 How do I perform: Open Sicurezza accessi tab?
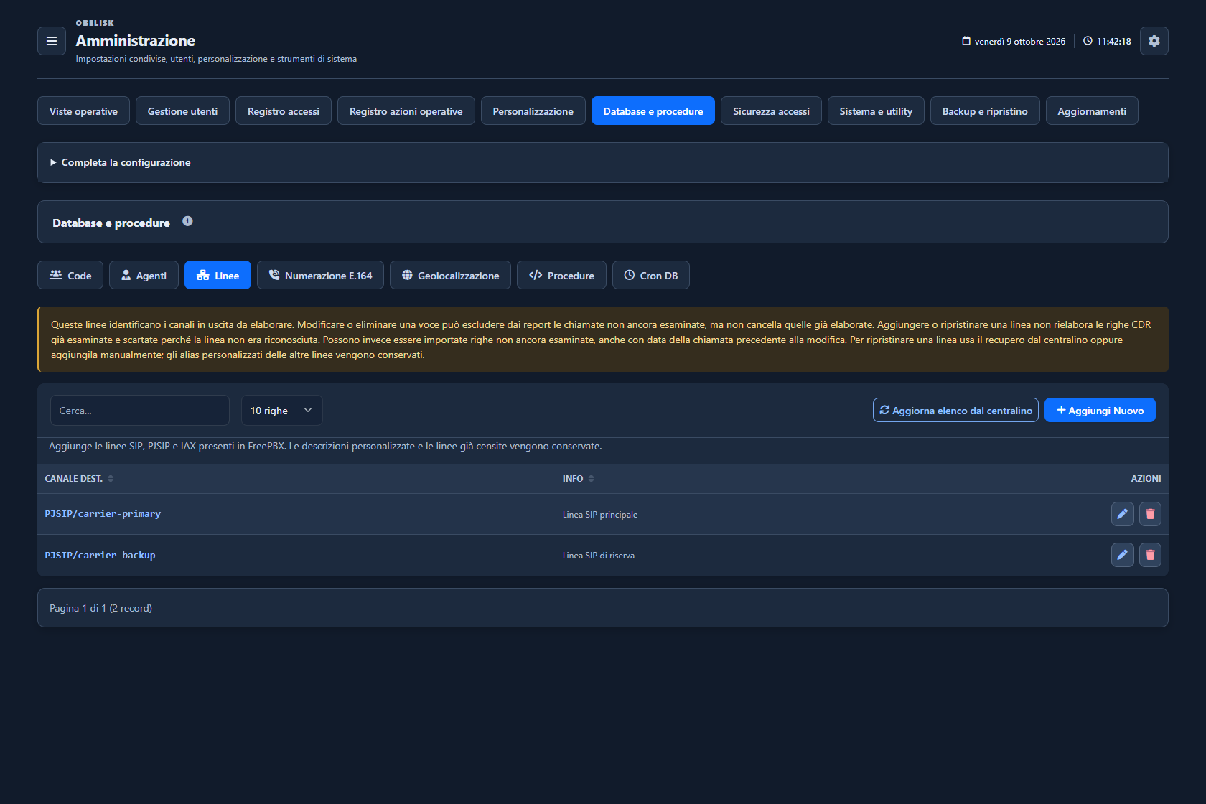pyautogui.click(x=771, y=111)
